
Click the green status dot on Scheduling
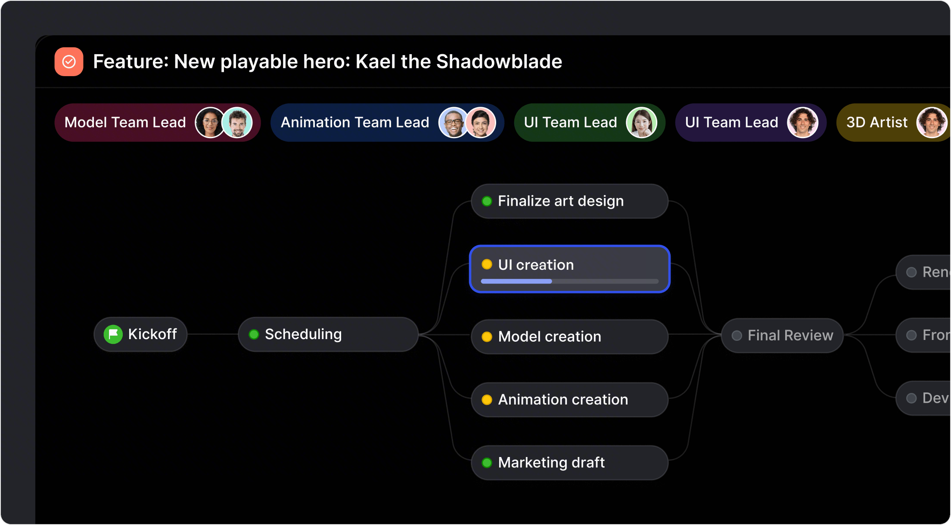pos(254,334)
